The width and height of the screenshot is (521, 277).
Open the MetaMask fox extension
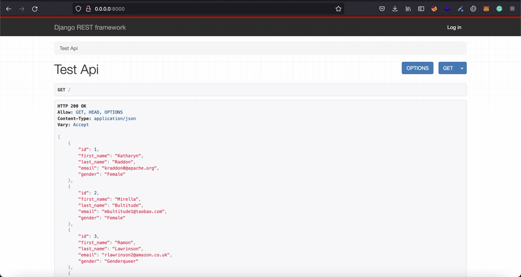(486, 9)
